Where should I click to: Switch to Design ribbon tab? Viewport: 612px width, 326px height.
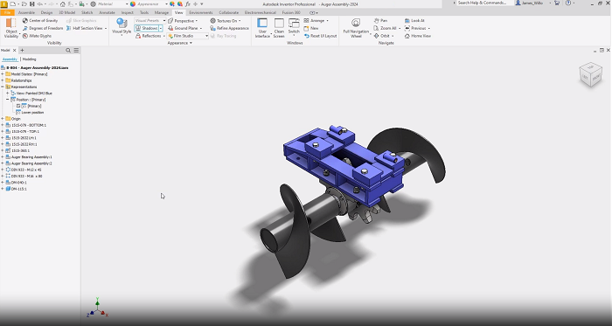point(46,12)
